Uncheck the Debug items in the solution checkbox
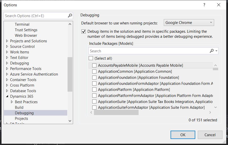228x145 pixels. tap(83, 31)
